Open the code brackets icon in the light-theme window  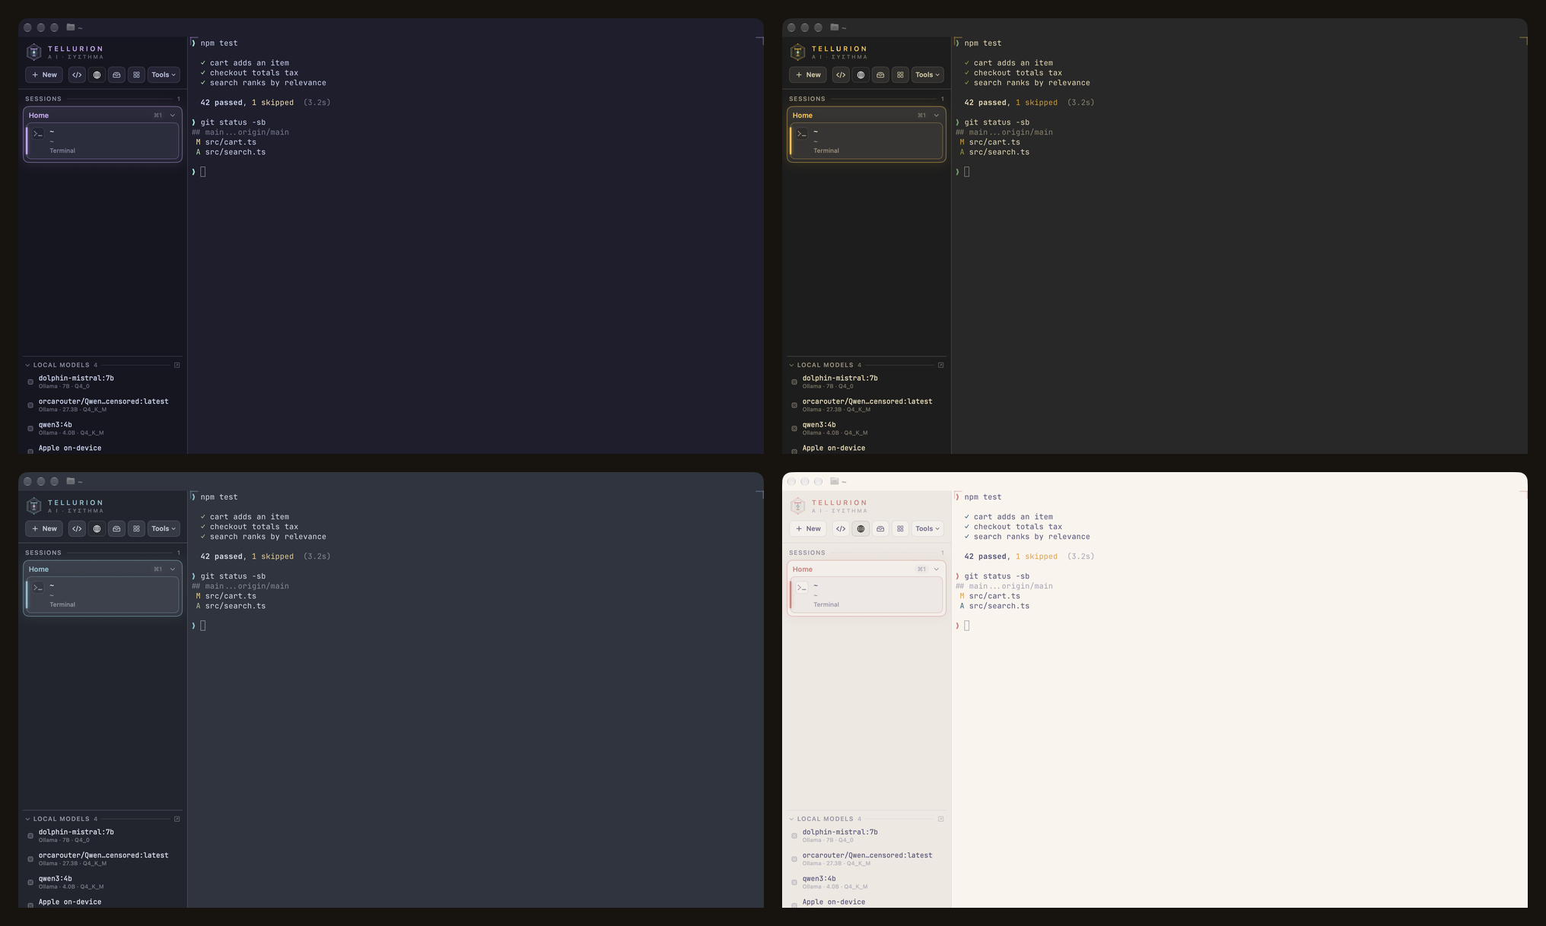[x=841, y=528]
